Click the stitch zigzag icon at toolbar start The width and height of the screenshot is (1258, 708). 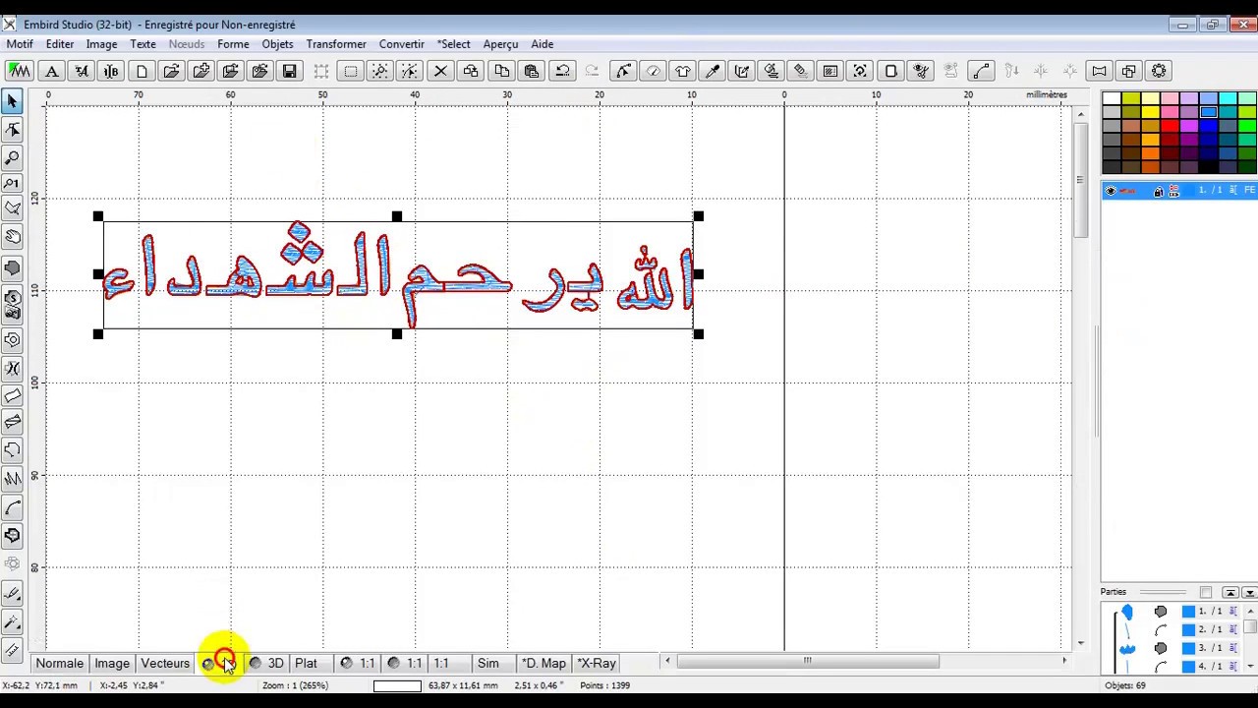(19, 71)
